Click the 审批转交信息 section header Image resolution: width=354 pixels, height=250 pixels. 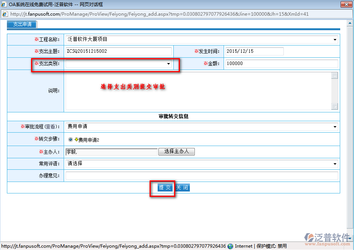173,116
